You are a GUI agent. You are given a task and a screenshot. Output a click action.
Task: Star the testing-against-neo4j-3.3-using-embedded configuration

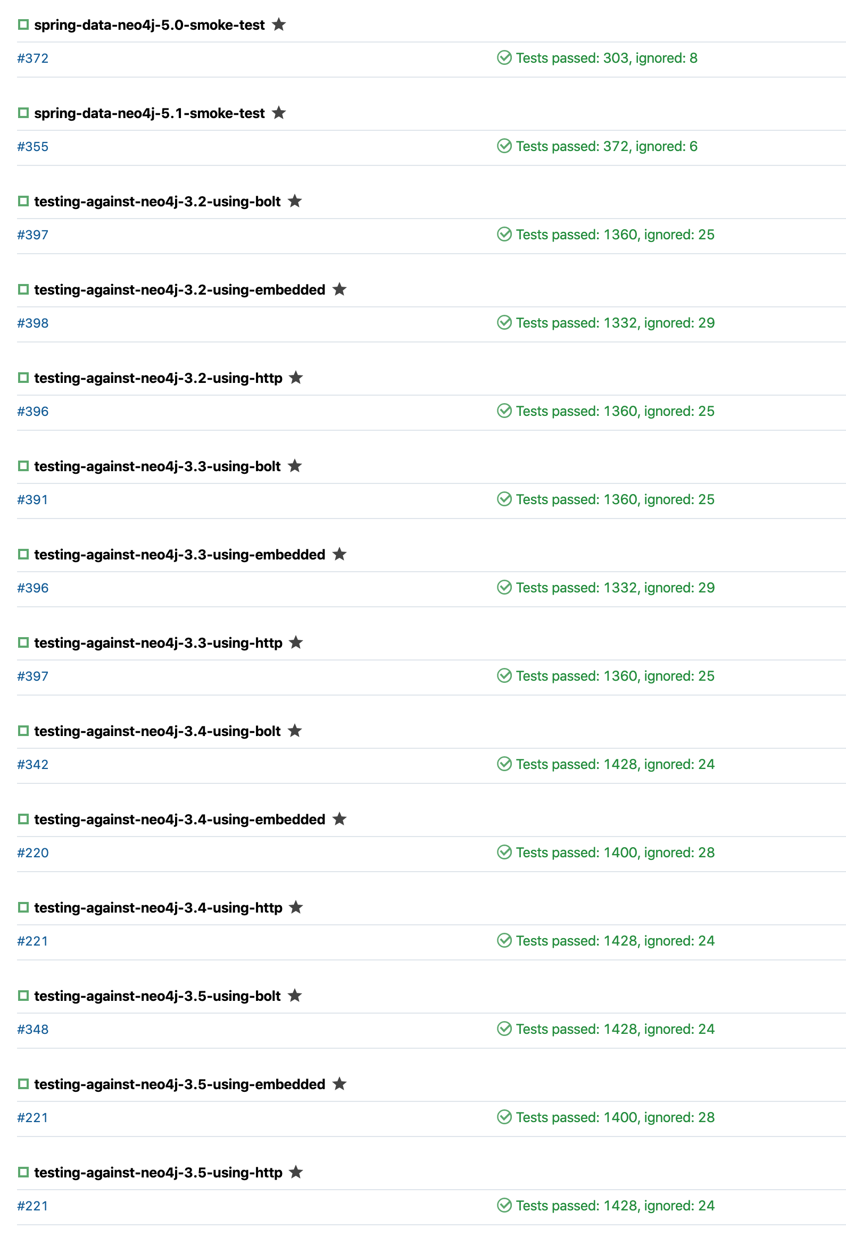point(339,555)
